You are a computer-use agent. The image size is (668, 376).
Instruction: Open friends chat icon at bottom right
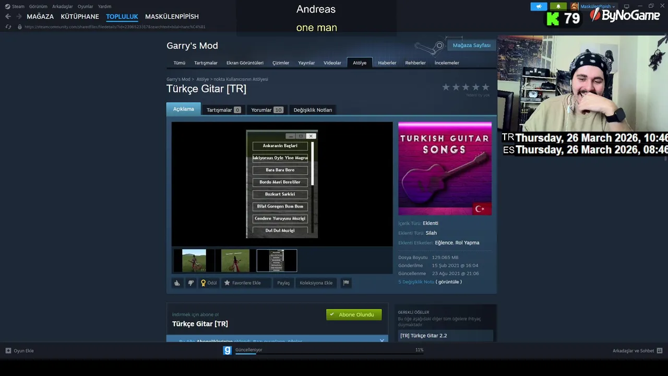point(660,351)
